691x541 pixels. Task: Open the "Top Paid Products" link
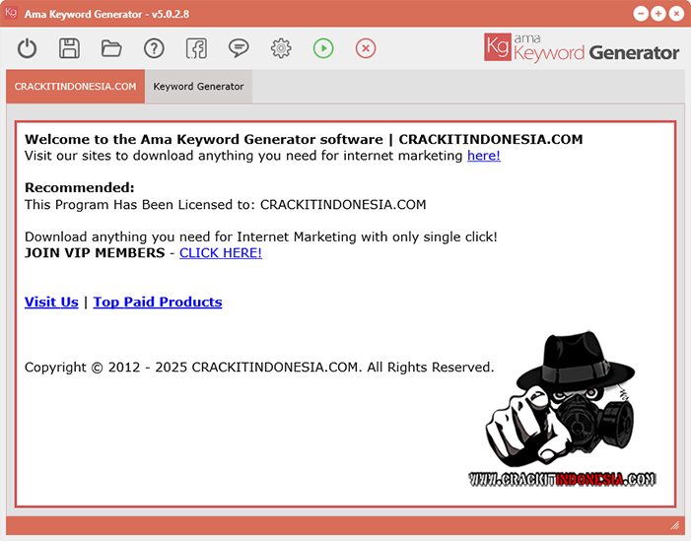(158, 303)
